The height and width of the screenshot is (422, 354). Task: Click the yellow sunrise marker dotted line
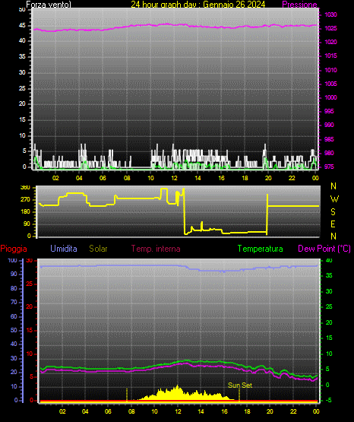pyautogui.click(x=127, y=395)
